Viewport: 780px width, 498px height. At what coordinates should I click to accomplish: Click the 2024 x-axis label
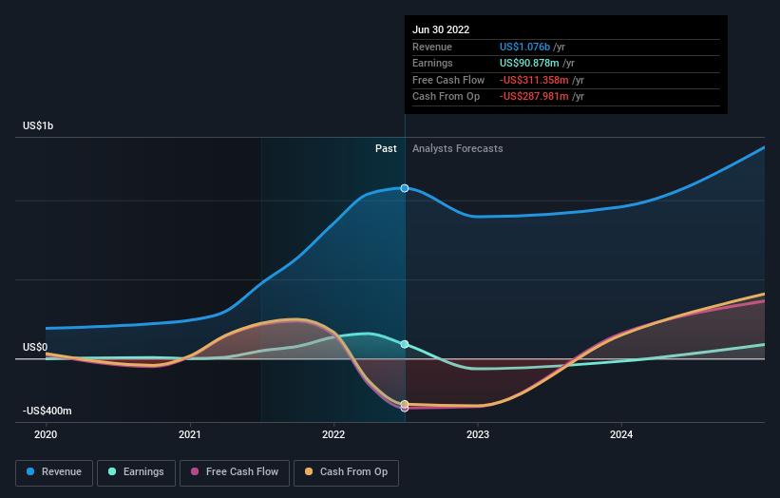point(621,435)
